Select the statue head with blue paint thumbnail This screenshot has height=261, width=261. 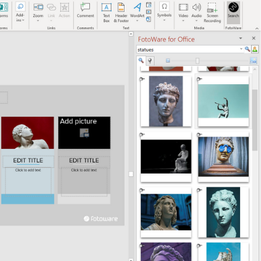(x=223, y=157)
